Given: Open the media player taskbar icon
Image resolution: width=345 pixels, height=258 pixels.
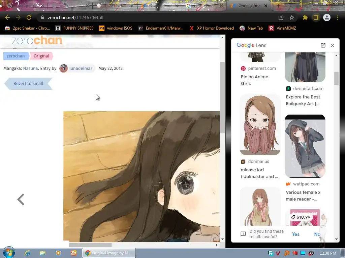Looking at the screenshot, I should pos(58,253).
